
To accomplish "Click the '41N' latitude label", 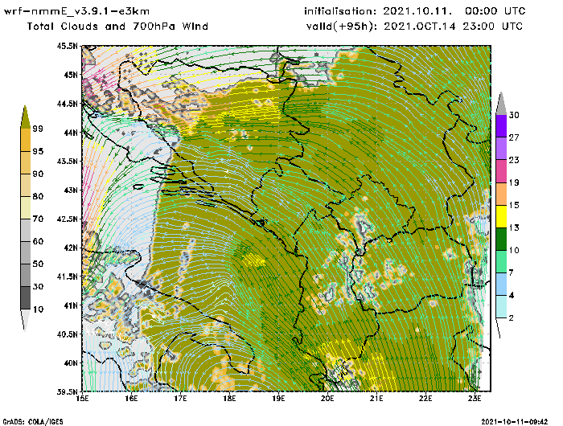I will (71, 305).
